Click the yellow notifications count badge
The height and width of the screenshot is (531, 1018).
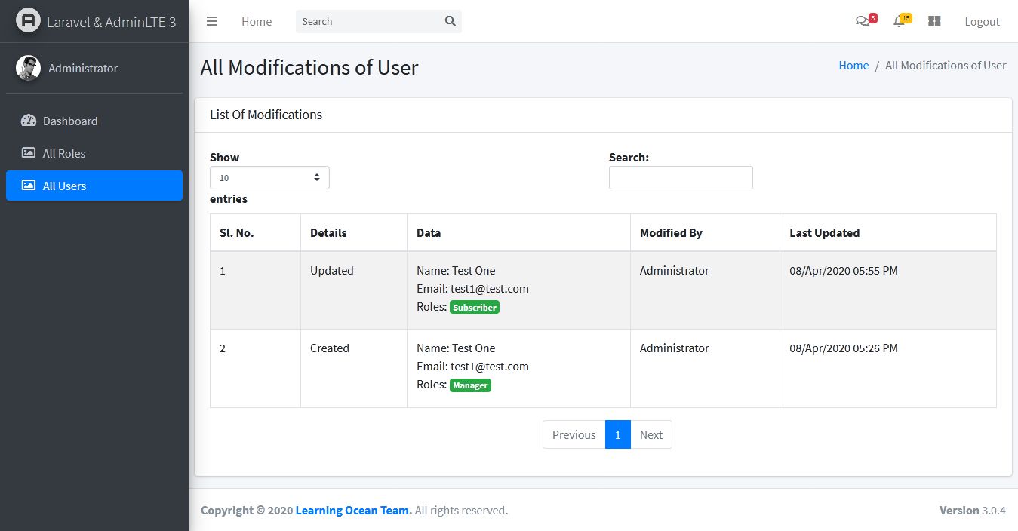pos(906,17)
